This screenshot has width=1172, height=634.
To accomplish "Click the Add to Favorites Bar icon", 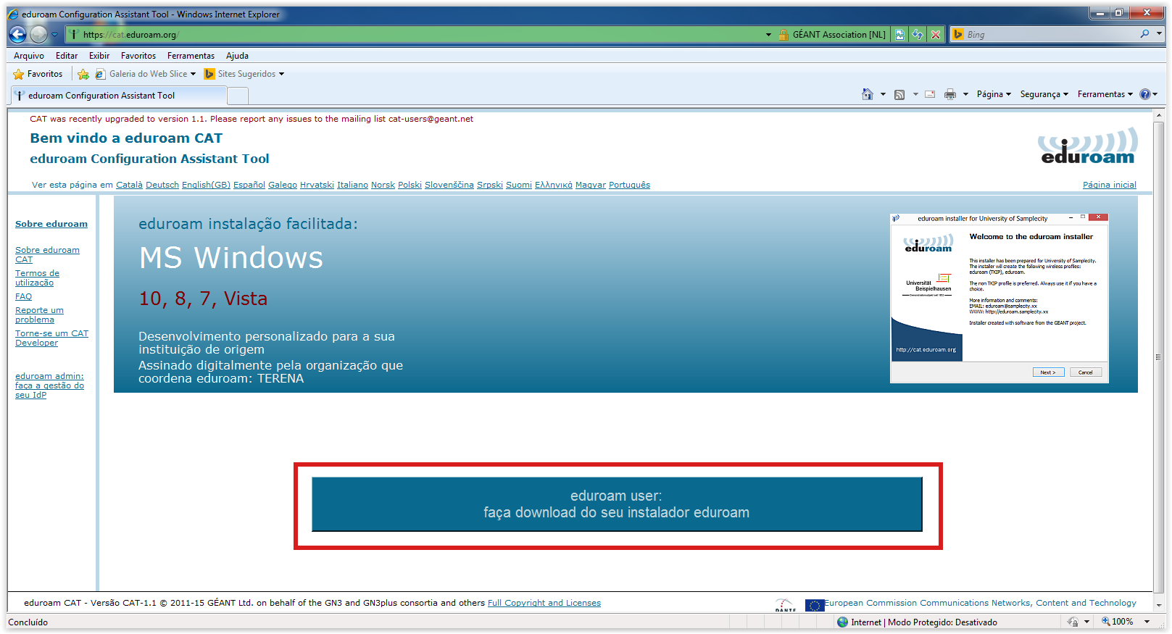I will (x=83, y=74).
